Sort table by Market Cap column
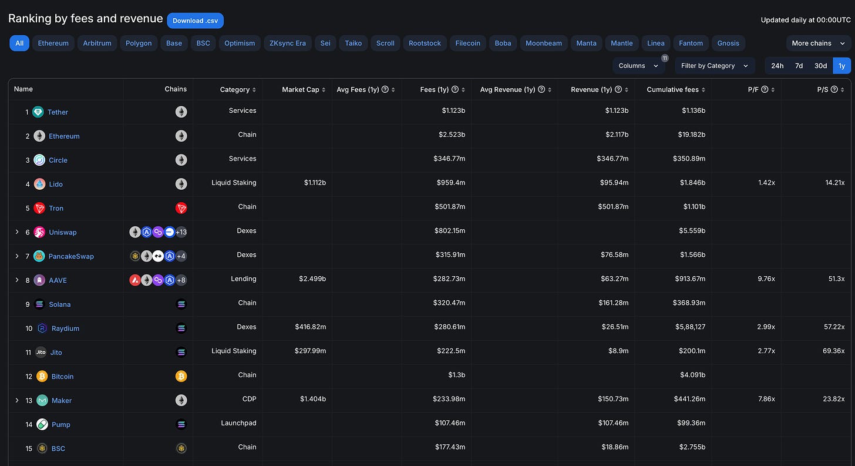This screenshot has height=466, width=855. [x=301, y=90]
